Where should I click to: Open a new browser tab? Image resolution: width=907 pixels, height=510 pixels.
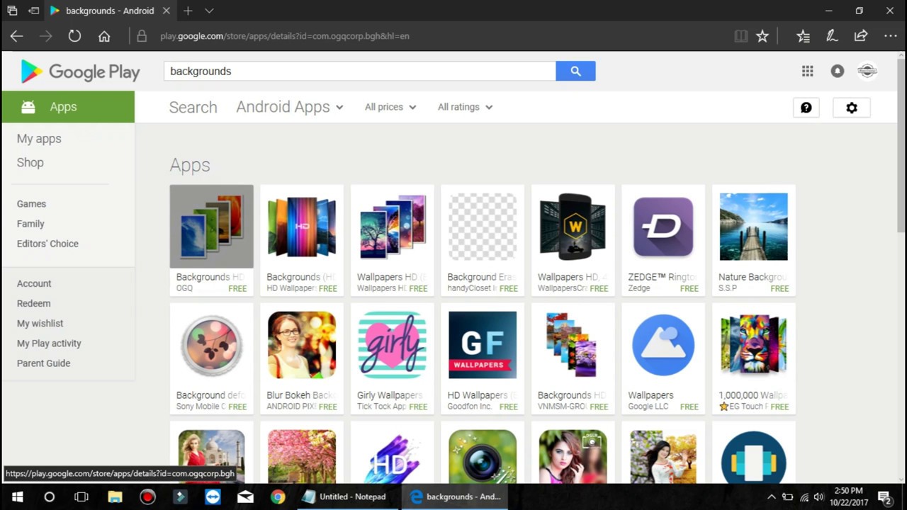188,11
